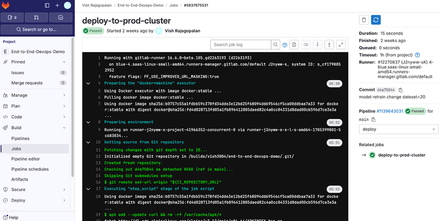This screenshot has height=221, width=441.
Task: Open Search or go to box
Action: point(37,29)
